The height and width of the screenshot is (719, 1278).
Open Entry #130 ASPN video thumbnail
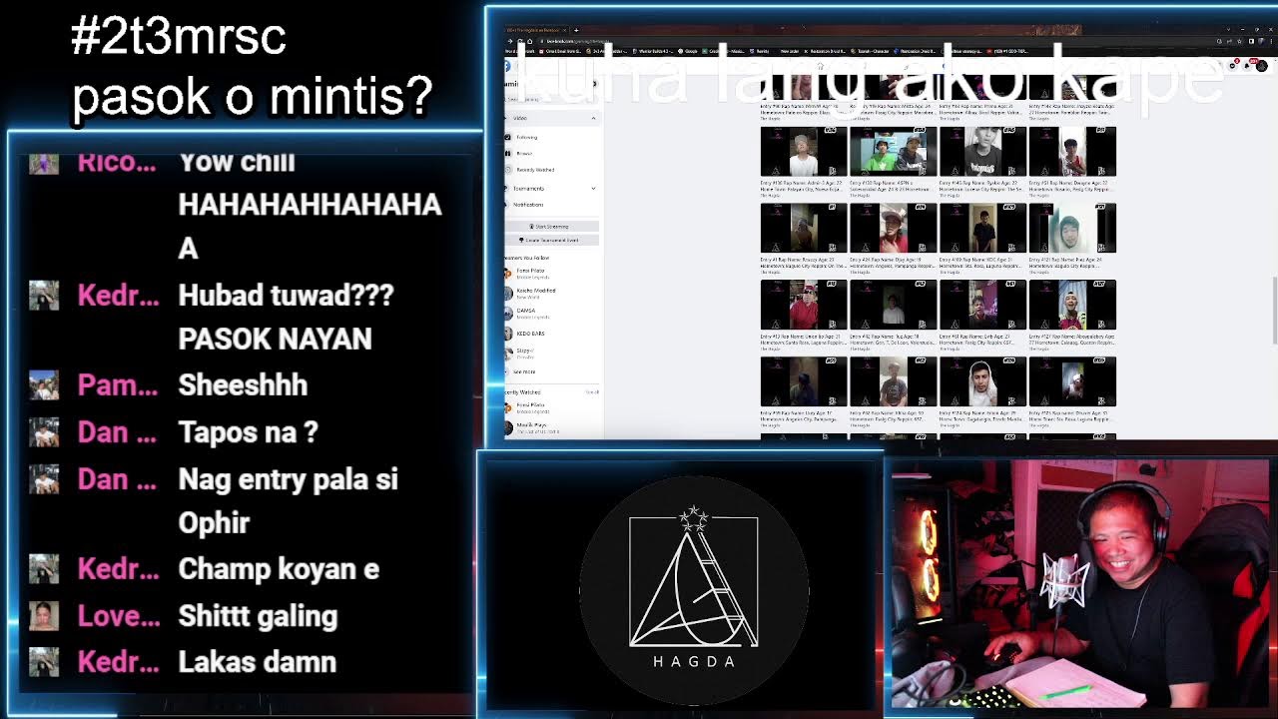pos(893,152)
